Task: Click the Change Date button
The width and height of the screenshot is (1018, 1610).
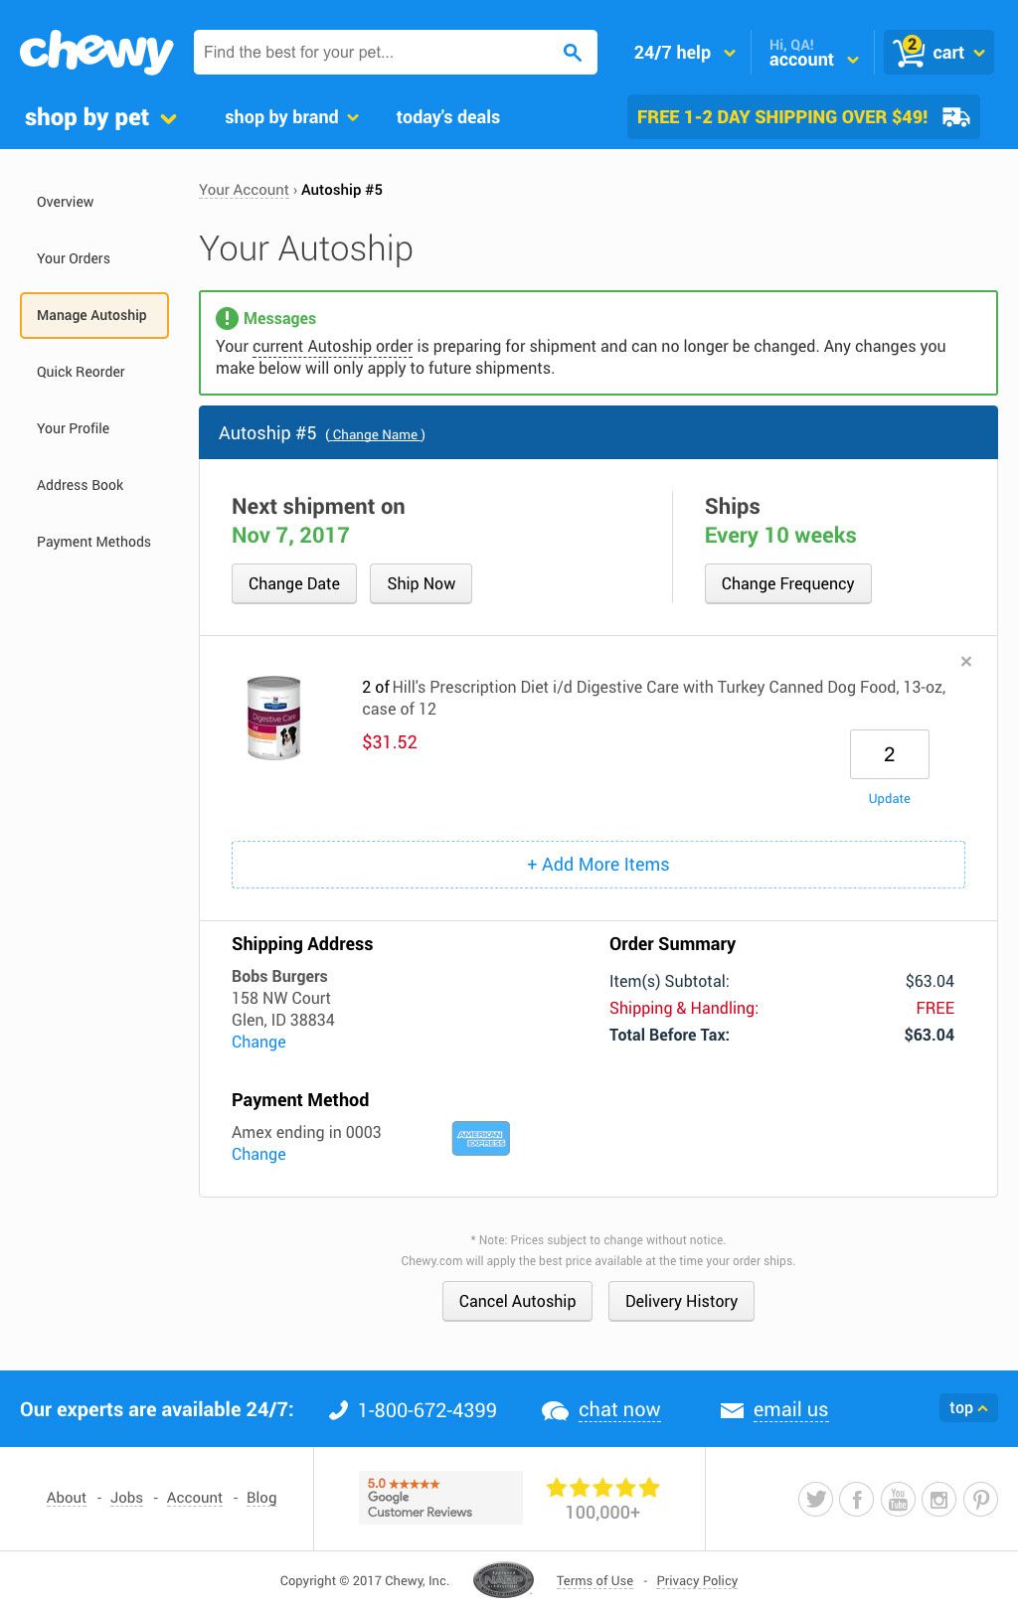Action: pyautogui.click(x=294, y=583)
